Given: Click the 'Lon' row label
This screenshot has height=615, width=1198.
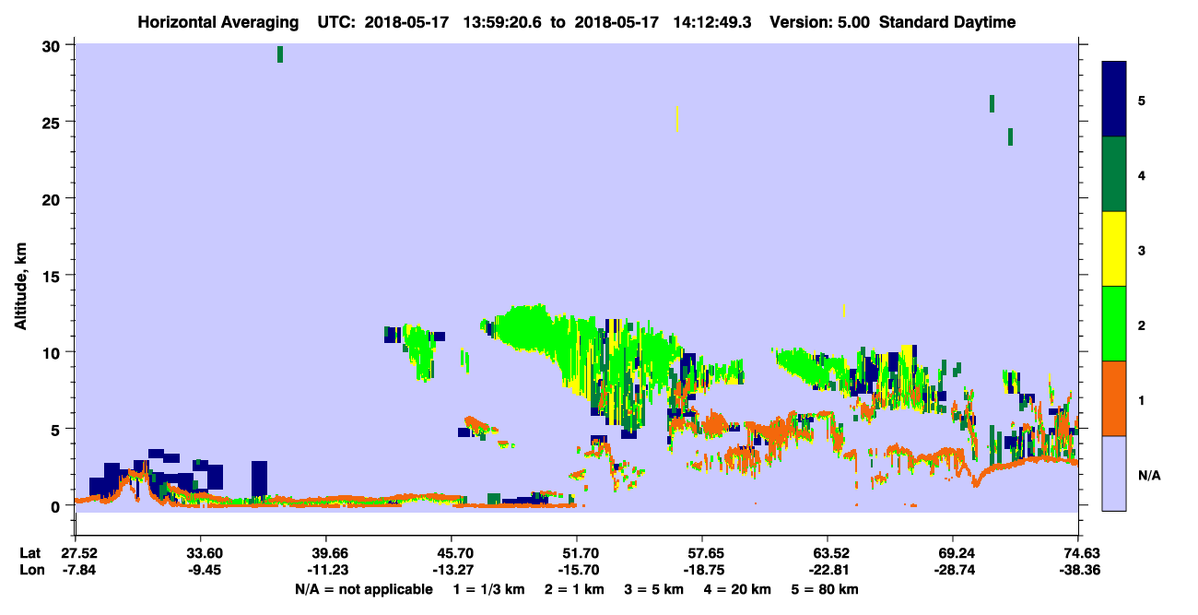Looking at the screenshot, I should pos(30,570).
